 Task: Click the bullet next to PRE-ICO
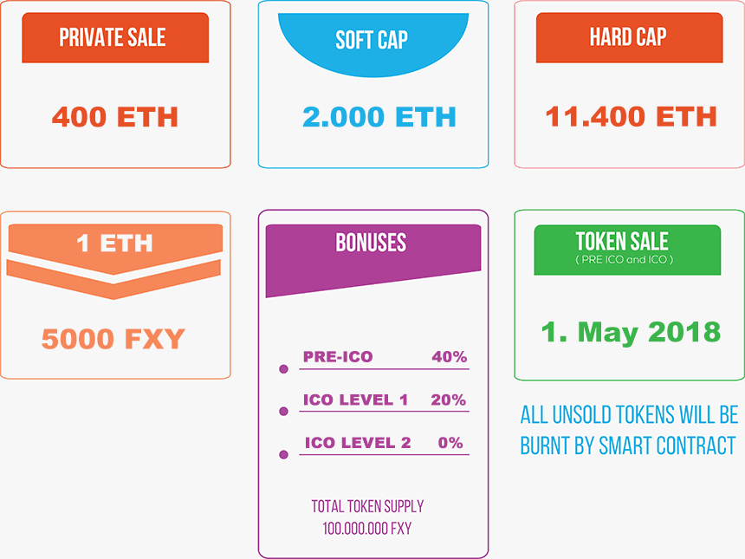(x=283, y=369)
